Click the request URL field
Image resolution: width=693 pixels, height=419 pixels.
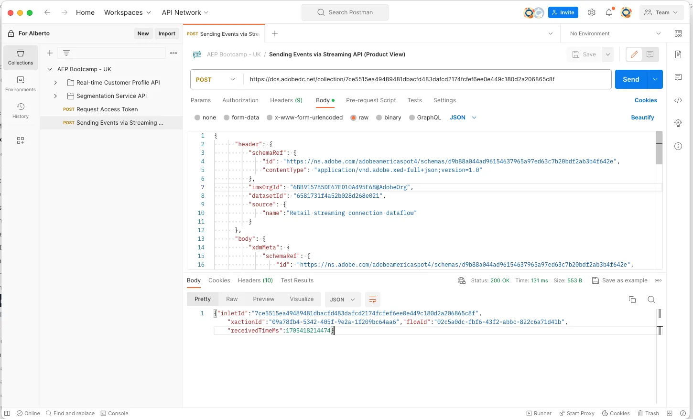click(x=427, y=79)
